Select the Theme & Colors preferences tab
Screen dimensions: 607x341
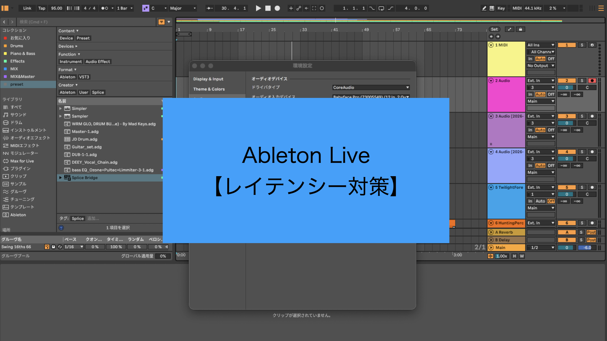point(209,89)
